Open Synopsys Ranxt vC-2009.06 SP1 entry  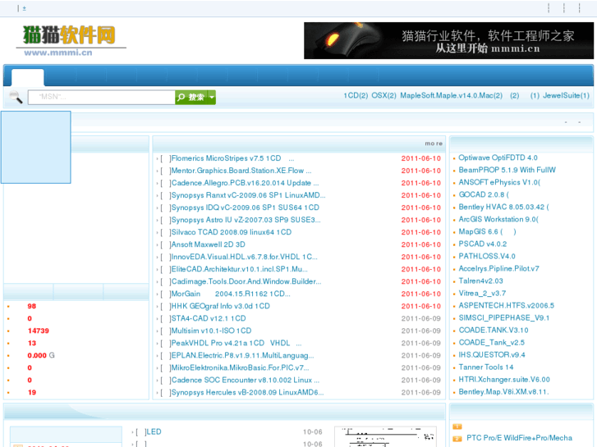[x=248, y=195]
